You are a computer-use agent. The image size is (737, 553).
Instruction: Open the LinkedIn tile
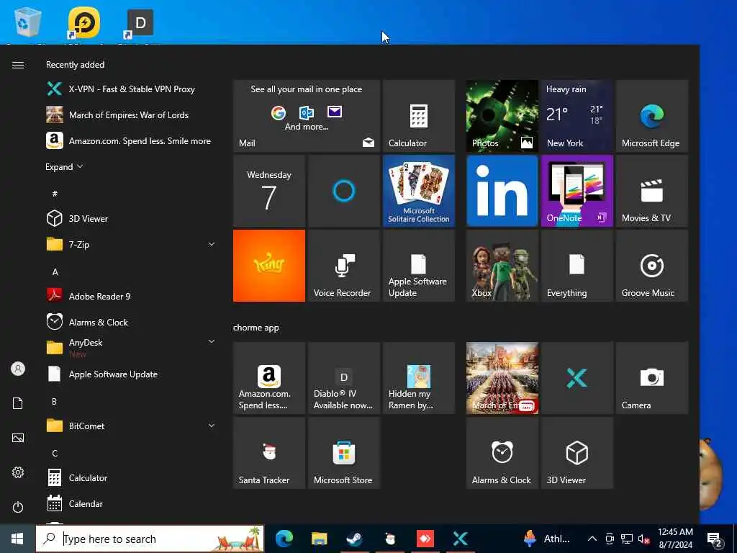pyautogui.click(x=502, y=191)
